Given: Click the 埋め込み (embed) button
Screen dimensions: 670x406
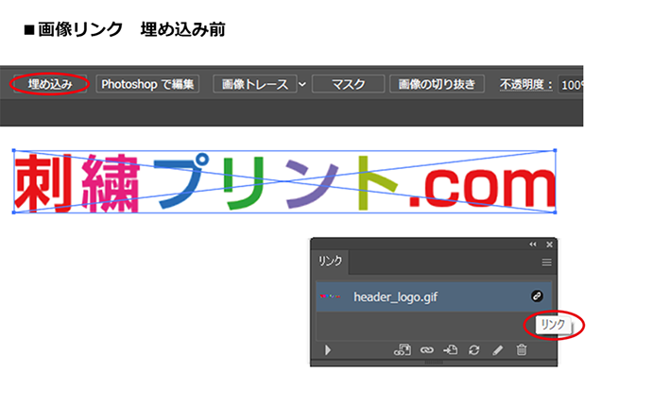Looking at the screenshot, I should pyautogui.click(x=50, y=84).
